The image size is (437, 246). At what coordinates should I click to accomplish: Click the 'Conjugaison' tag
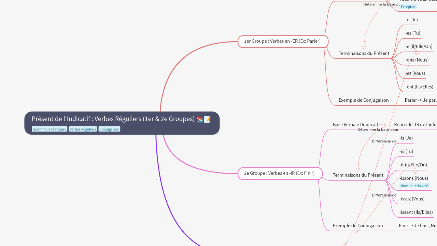coord(109,129)
